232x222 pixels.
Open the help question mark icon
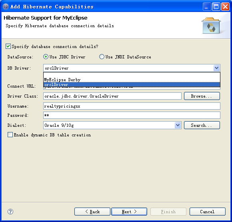(10, 212)
